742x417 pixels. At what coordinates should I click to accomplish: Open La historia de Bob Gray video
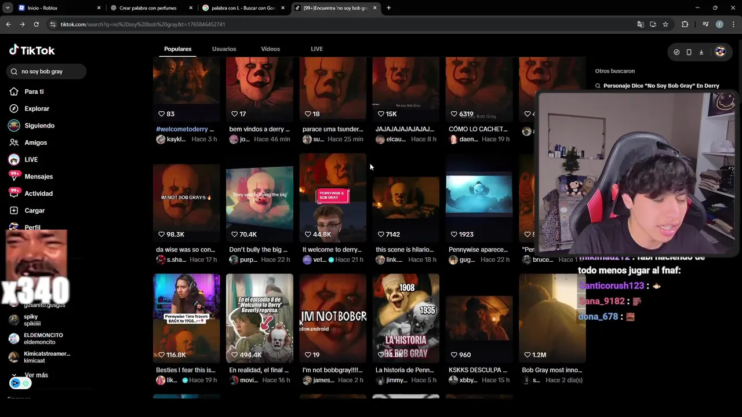405,318
